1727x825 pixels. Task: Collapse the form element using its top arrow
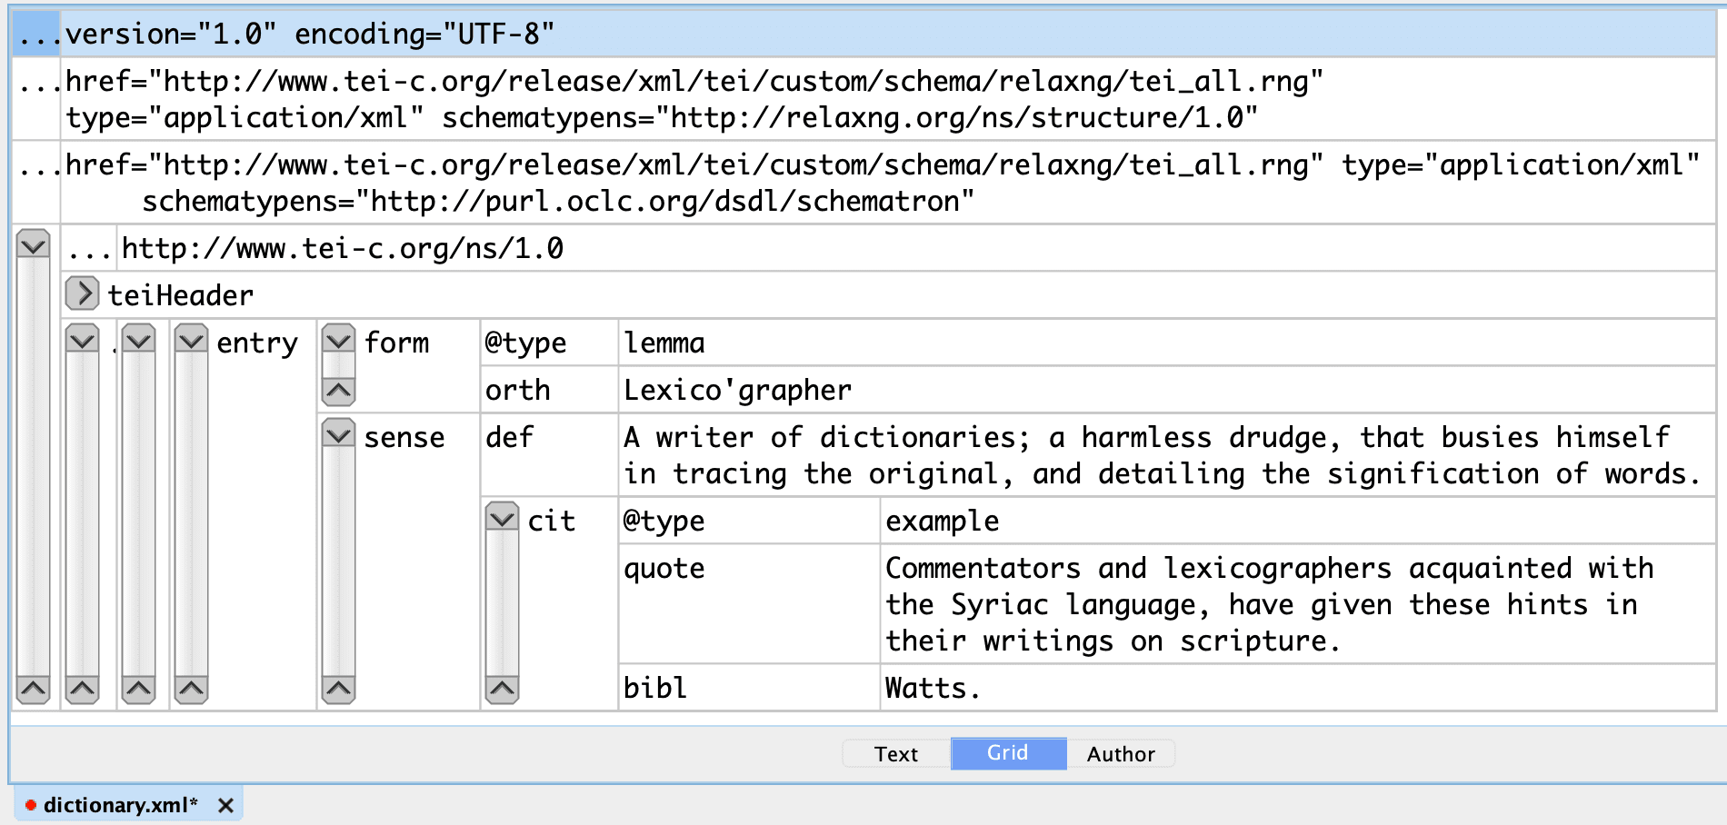pos(338,341)
